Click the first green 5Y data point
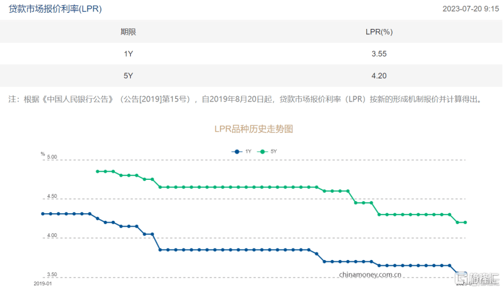This screenshot has width=503, height=289. (98, 171)
